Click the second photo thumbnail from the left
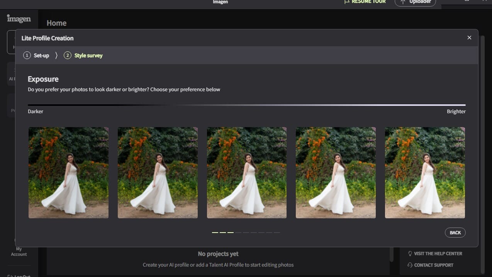Screen dimensions: 492x277 click(x=158, y=172)
